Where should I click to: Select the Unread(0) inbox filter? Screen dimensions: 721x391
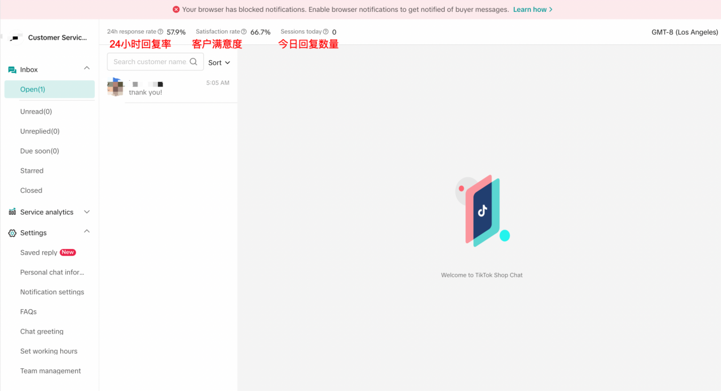(x=36, y=111)
